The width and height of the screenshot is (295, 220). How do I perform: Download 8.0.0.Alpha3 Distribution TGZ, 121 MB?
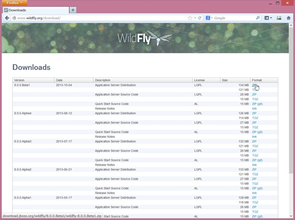click(x=255, y=146)
